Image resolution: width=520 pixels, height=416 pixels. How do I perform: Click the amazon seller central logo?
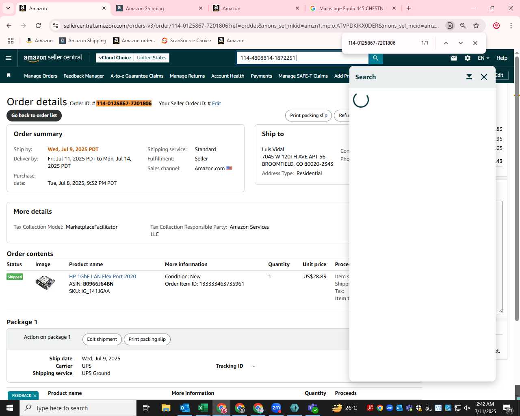53,58
